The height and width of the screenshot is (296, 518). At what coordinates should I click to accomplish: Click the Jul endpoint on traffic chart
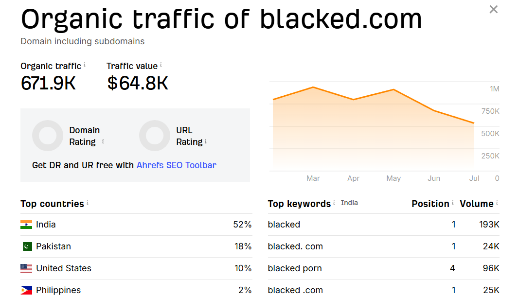tap(474, 123)
